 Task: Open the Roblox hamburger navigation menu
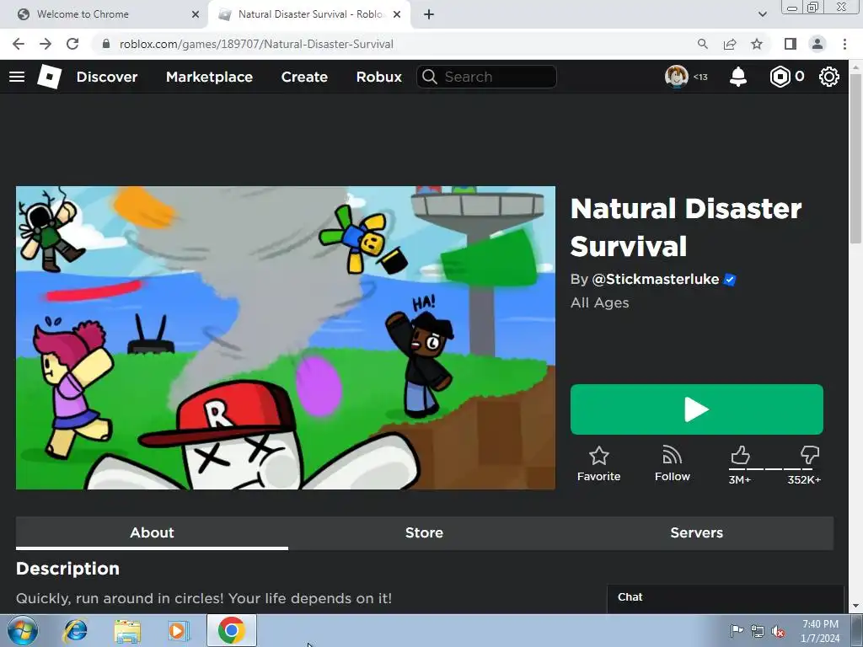(17, 77)
